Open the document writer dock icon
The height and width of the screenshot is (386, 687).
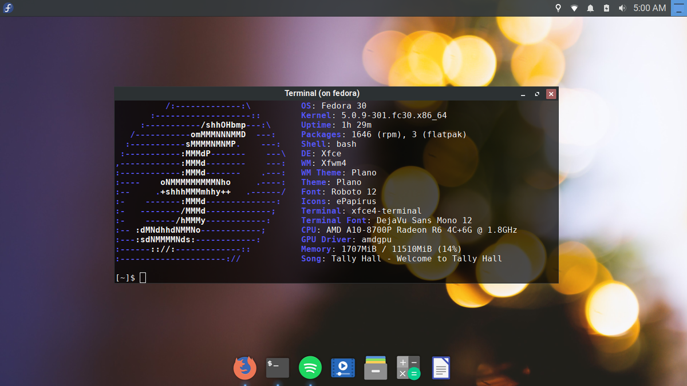pyautogui.click(x=441, y=367)
